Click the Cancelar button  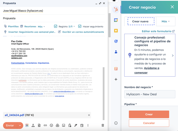[x=149, y=123]
